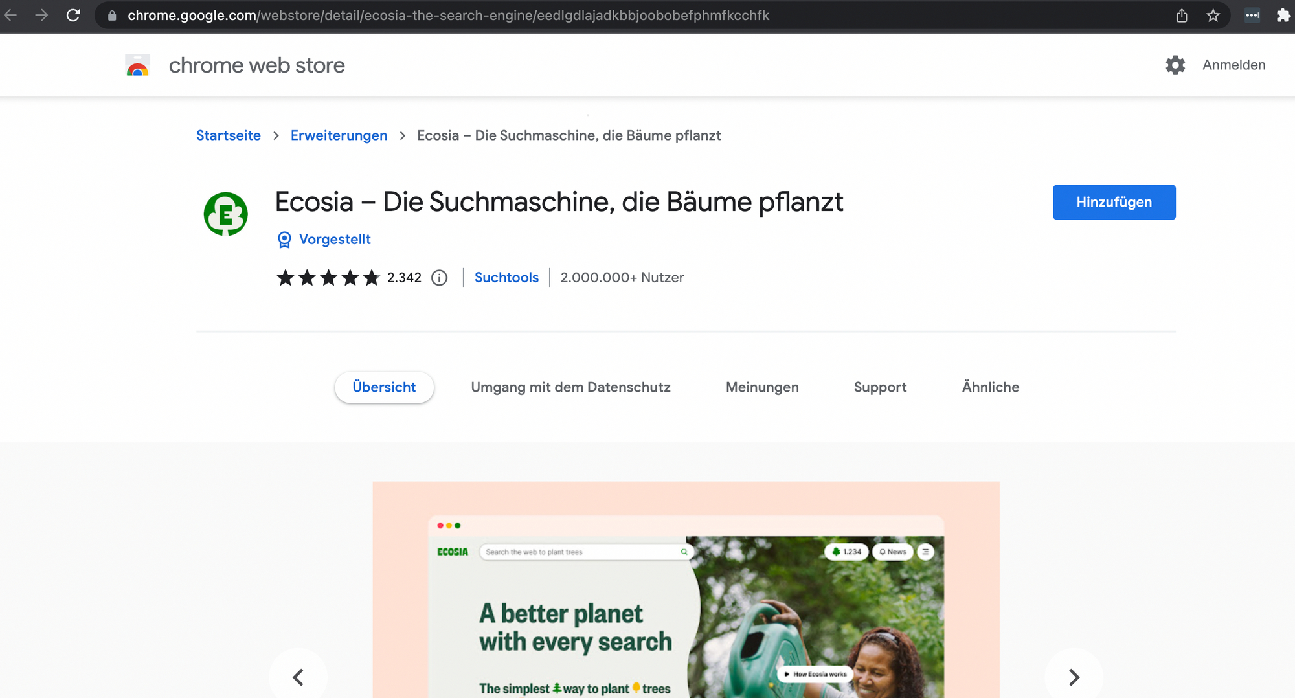Viewport: 1295px width, 698px height.
Task: Click the extension icon with three dots
Action: [1252, 16]
